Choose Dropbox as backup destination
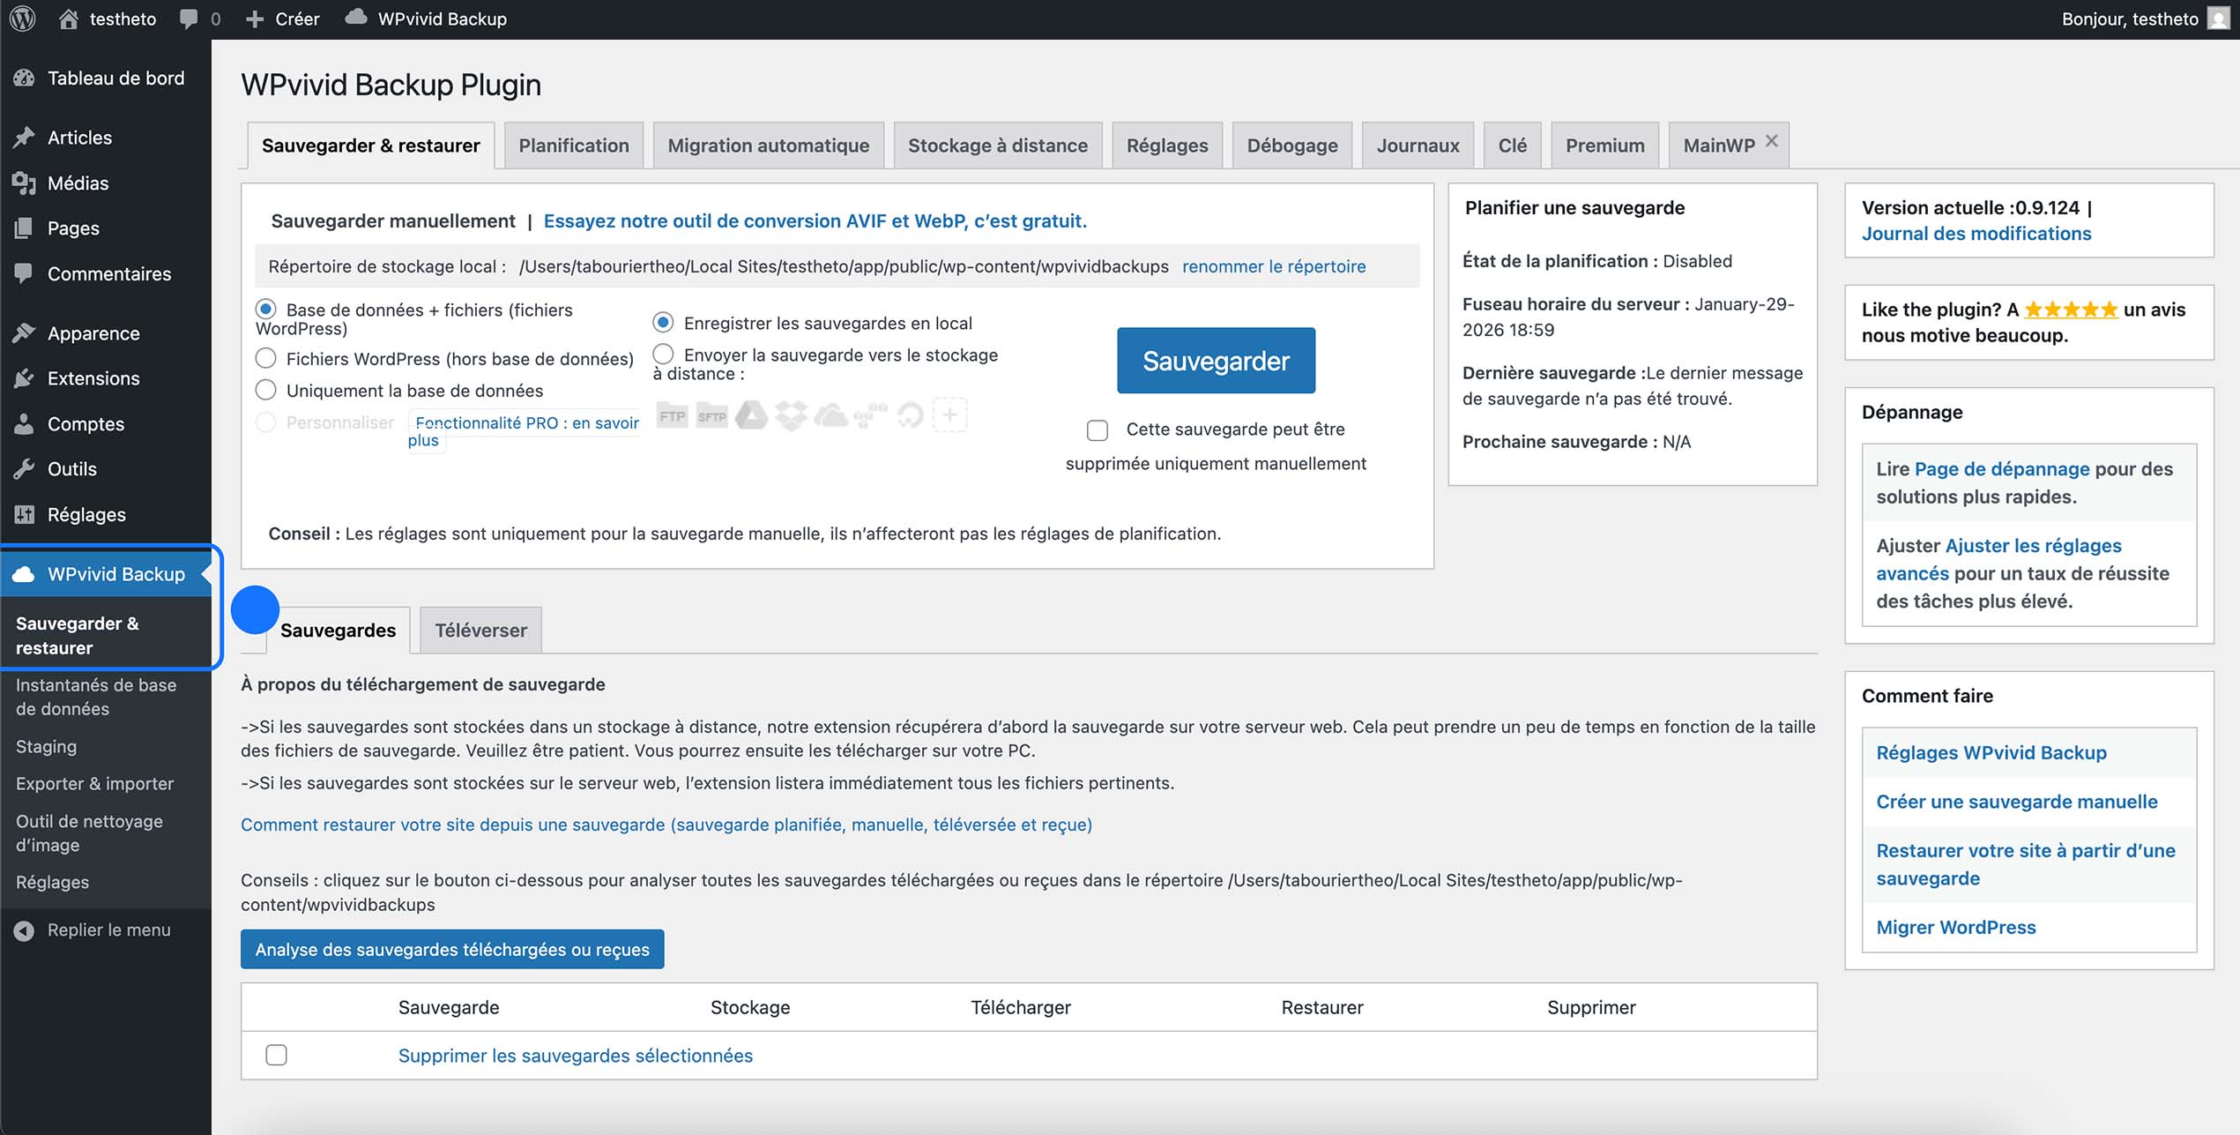Viewport: 2240px width, 1135px height. (x=792, y=414)
